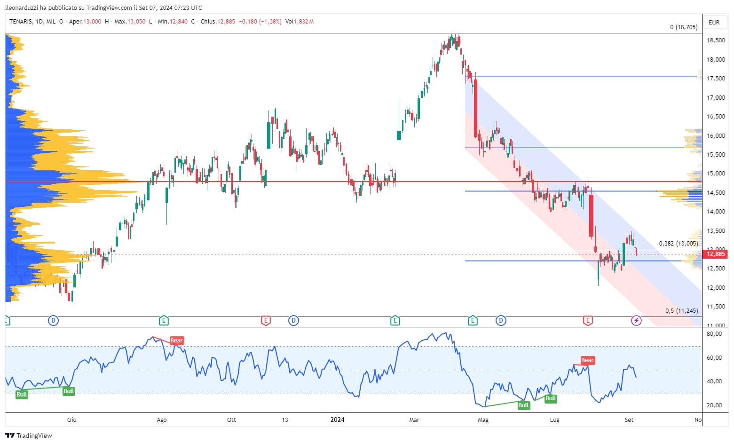Open the green earnings marker above Ago
The image size is (734, 444).
click(x=164, y=321)
